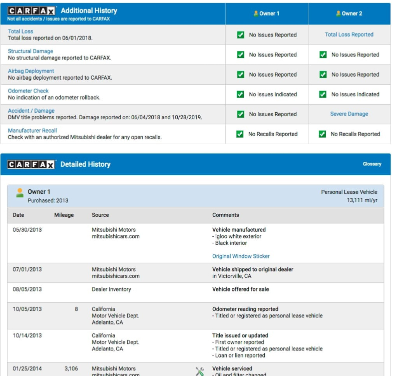View Owner 2 Severe Damage details

point(349,114)
